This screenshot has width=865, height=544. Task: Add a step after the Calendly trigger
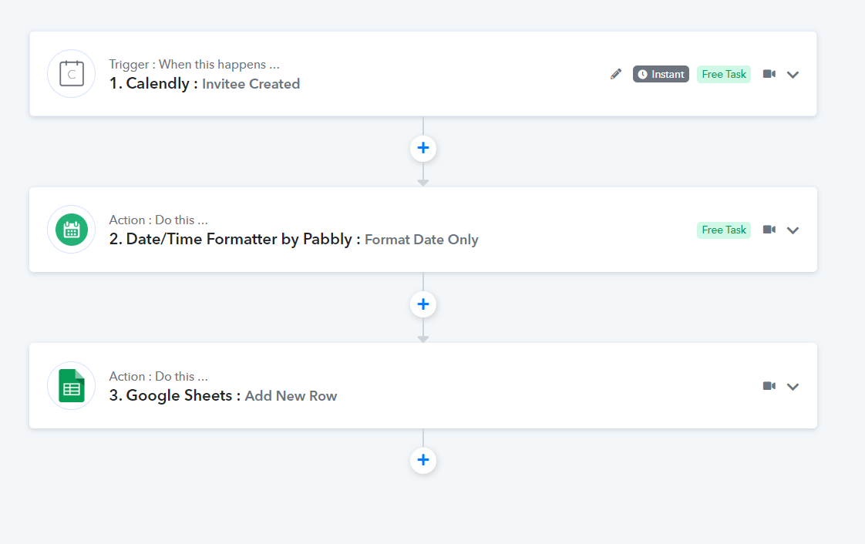[x=423, y=148]
